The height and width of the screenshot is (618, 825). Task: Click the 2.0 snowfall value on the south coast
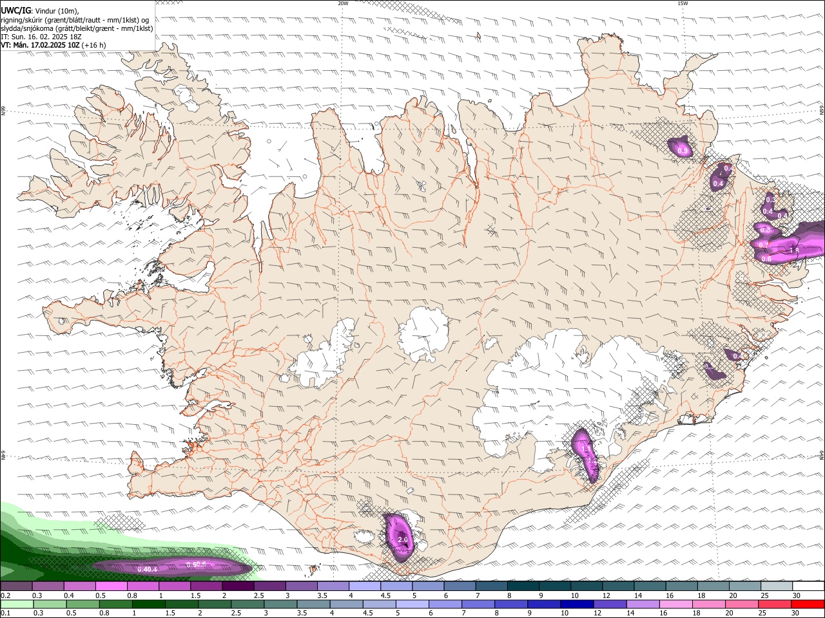(x=403, y=539)
